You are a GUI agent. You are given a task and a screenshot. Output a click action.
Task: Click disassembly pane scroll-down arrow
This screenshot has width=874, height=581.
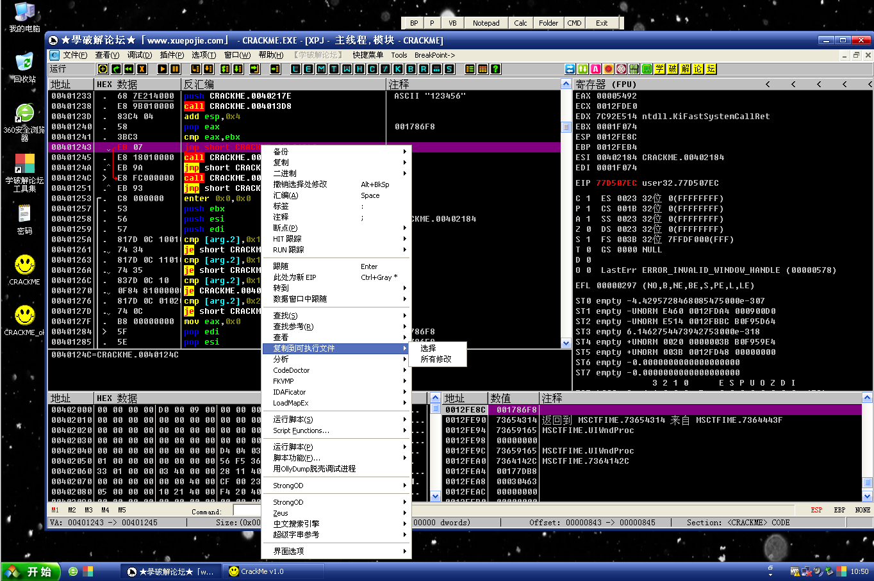(566, 343)
